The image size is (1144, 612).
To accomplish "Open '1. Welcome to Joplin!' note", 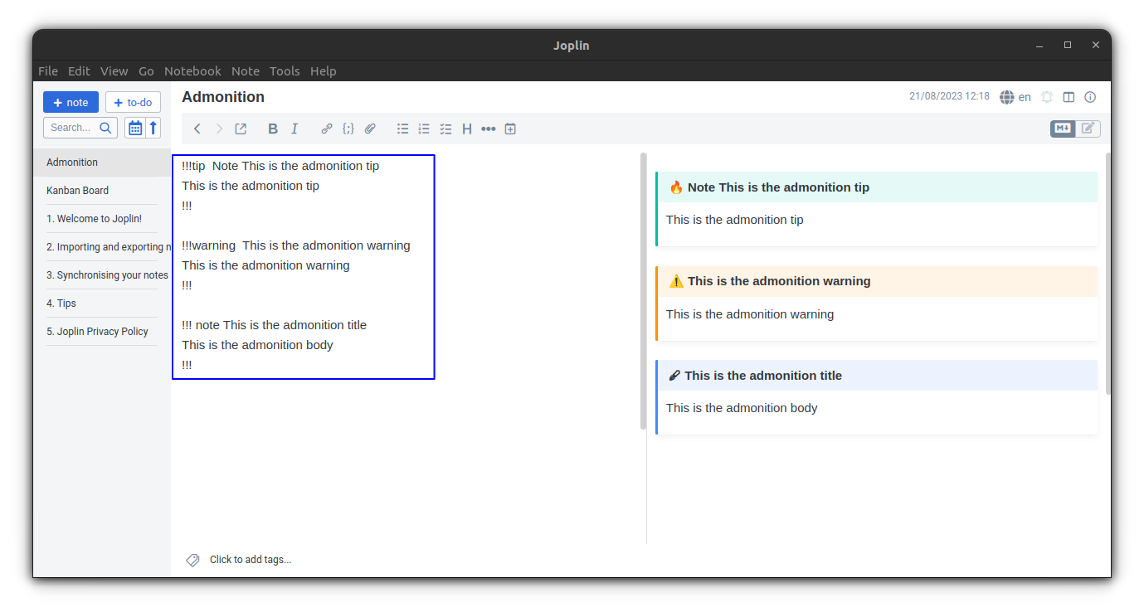I will click(102, 219).
